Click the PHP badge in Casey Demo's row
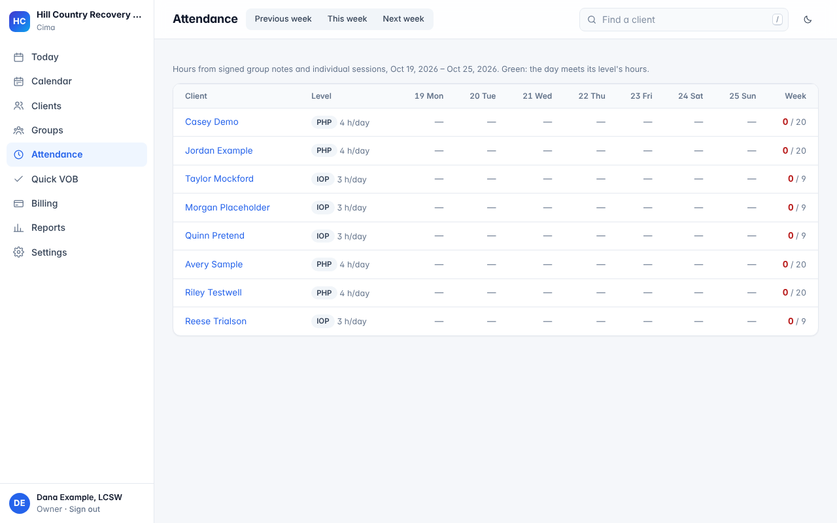This screenshot has height=523, width=837. (x=324, y=122)
